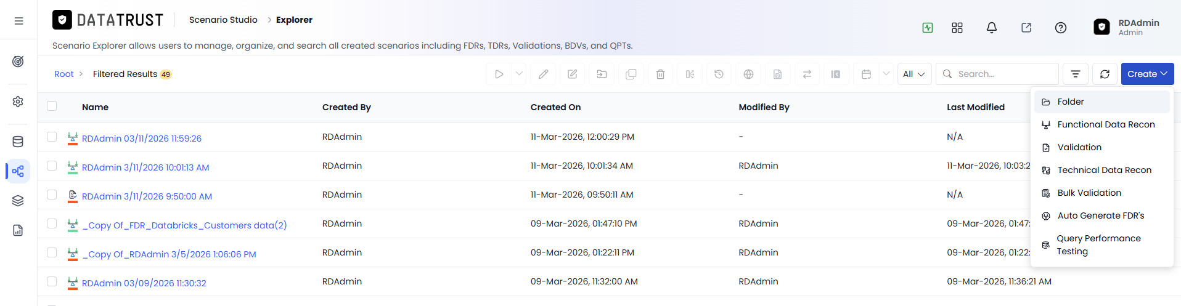Screen dimensions: 1181x306
Task: Open _Copy Of_RDAdmin 3/5/2026 1:06:06 PM scenario
Action: [x=169, y=254]
